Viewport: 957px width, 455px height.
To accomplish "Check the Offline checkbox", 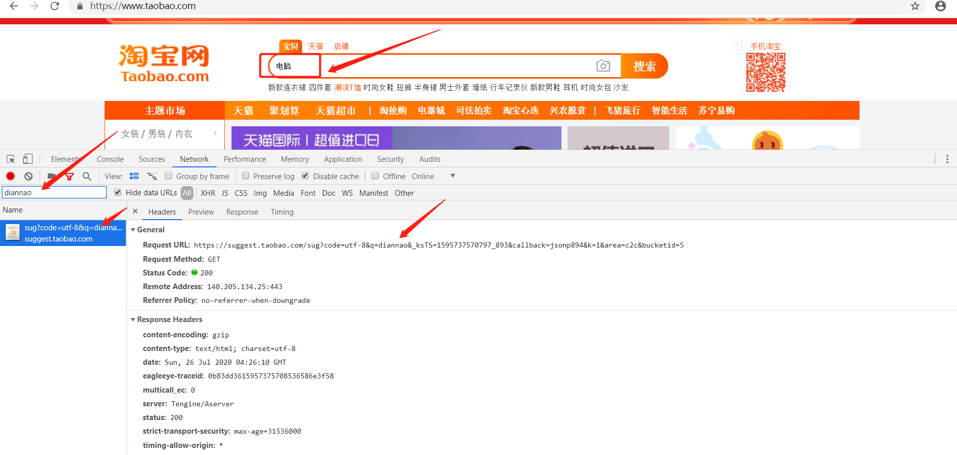I will tap(375, 176).
